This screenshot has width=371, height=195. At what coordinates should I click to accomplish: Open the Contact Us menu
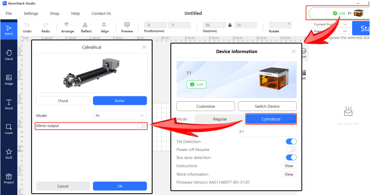pos(101,13)
